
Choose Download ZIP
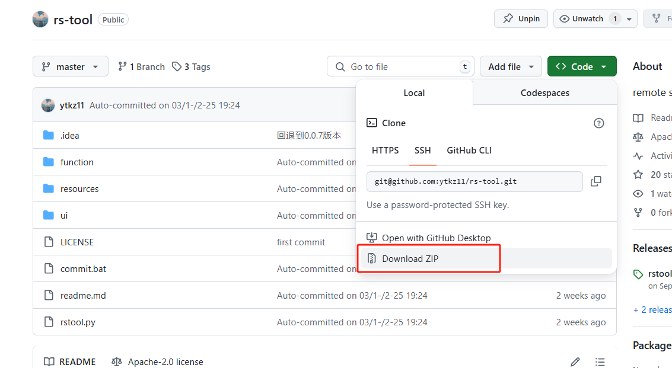[486, 258]
